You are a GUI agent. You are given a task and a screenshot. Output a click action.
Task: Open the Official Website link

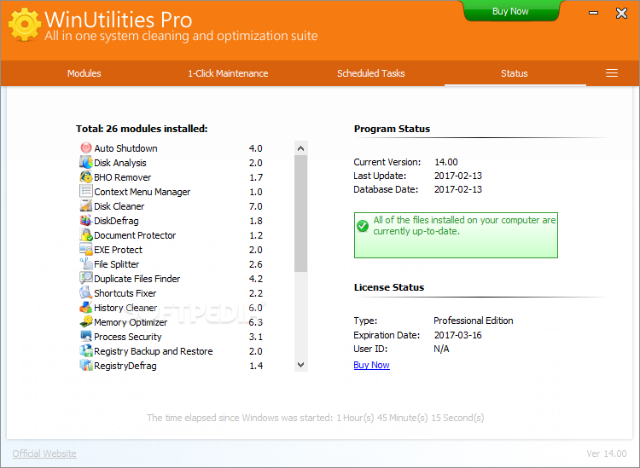(44, 454)
